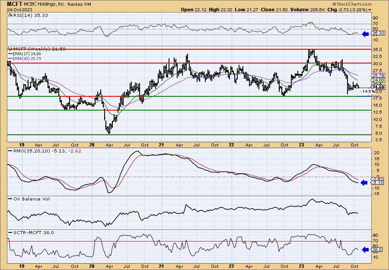Click the 27.5 price axis label
This screenshot has width=389, height=270.
pyautogui.click(x=377, y=71)
